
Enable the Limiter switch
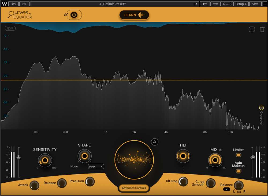click(238, 155)
